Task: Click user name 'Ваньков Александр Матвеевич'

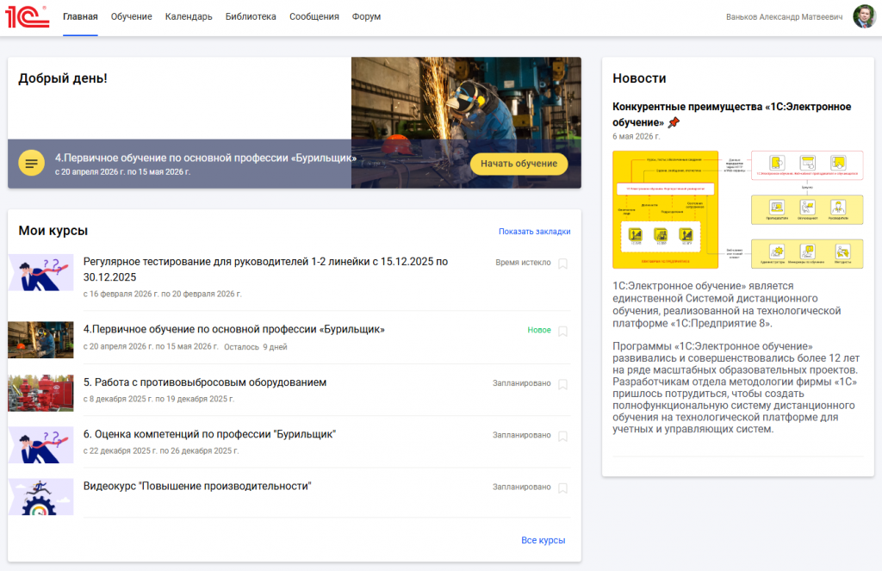Action: (x=784, y=17)
